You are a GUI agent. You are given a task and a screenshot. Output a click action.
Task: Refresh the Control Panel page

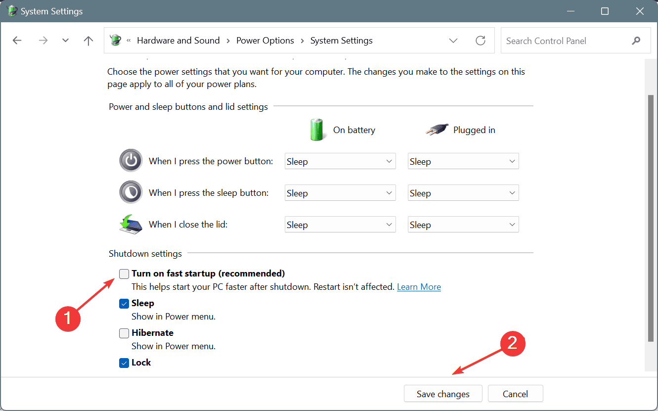[x=481, y=41]
